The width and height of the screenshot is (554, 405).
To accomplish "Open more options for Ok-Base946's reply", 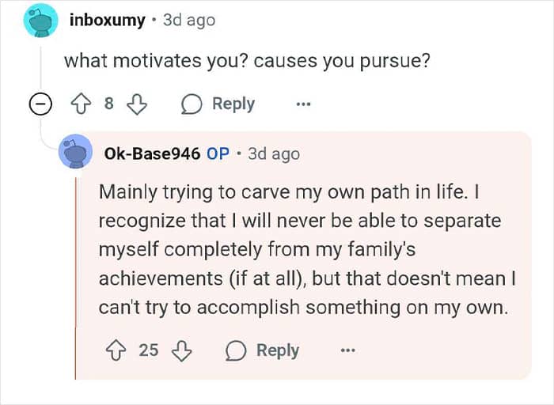I will 347,350.
